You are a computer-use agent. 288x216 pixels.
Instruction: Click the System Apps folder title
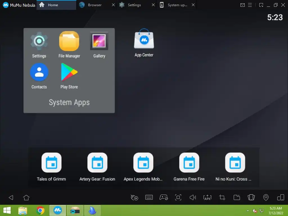(x=69, y=102)
